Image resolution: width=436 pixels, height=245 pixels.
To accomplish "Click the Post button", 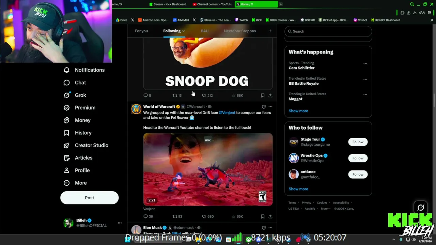I will pyautogui.click(x=90, y=198).
